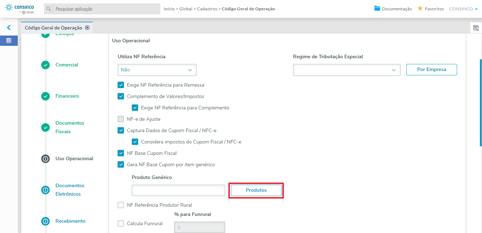
Task: Expand Regime de Tributação Especial dropdown
Action: (347, 70)
